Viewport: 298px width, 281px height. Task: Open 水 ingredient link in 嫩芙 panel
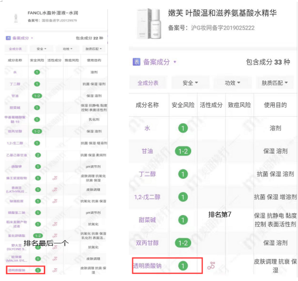tap(147, 128)
